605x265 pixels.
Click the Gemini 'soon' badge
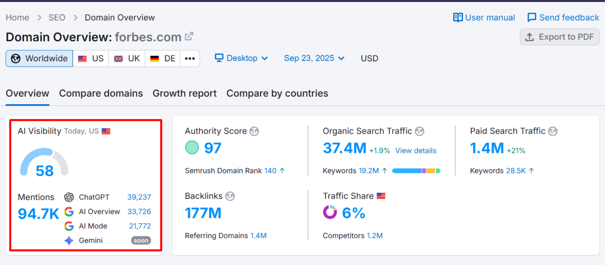point(141,241)
